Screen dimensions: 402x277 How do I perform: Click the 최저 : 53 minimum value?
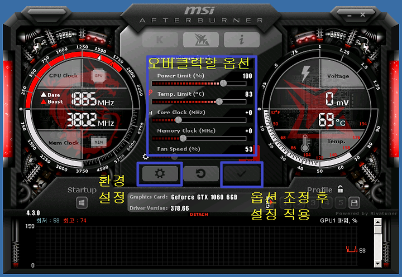pyautogui.click(x=48, y=220)
